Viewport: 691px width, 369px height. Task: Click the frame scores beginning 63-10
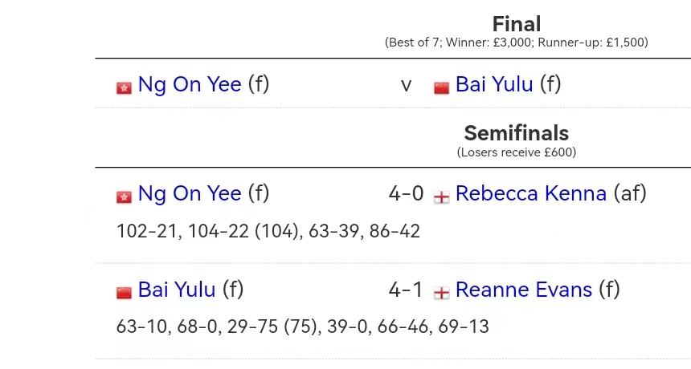pyautogui.click(x=303, y=326)
